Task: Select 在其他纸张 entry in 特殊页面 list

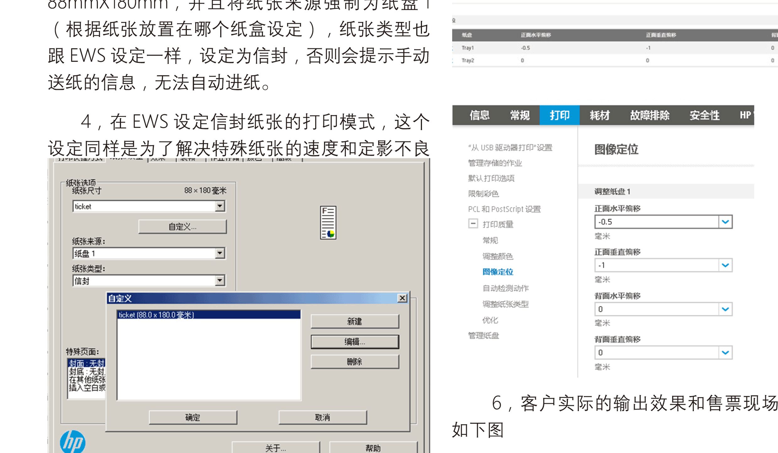Action: [x=87, y=379]
